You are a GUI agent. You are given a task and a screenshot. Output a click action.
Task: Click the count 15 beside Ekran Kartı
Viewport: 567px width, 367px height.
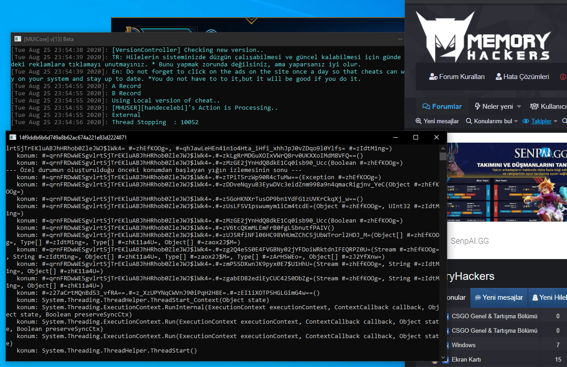click(x=558, y=359)
